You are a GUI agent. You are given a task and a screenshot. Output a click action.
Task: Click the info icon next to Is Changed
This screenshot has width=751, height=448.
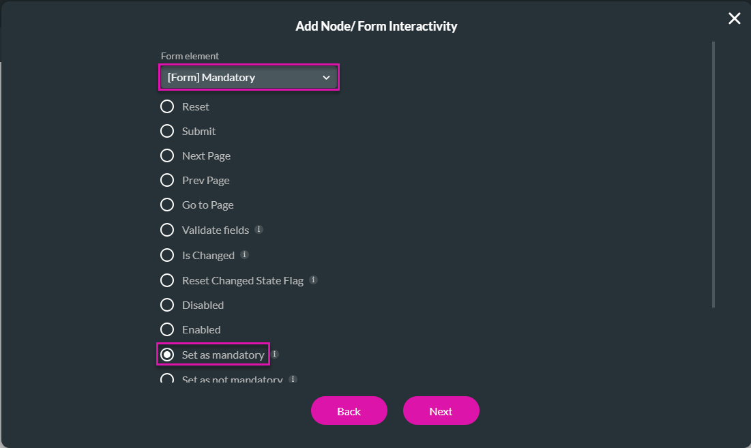point(244,254)
